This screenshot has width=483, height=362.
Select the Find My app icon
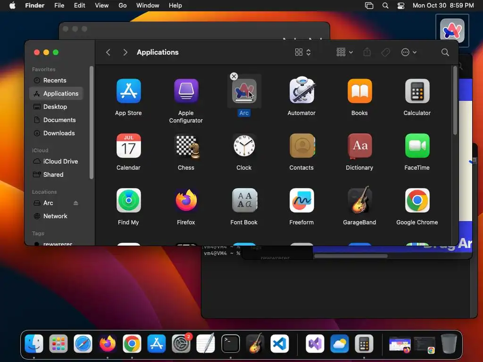click(128, 200)
